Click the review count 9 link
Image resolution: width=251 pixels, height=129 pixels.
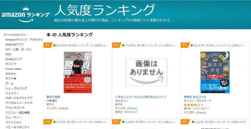(202, 105)
